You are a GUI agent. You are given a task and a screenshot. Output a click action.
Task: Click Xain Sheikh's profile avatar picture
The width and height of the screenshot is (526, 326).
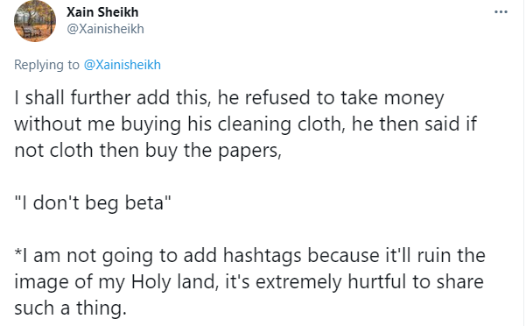pyautogui.click(x=35, y=21)
